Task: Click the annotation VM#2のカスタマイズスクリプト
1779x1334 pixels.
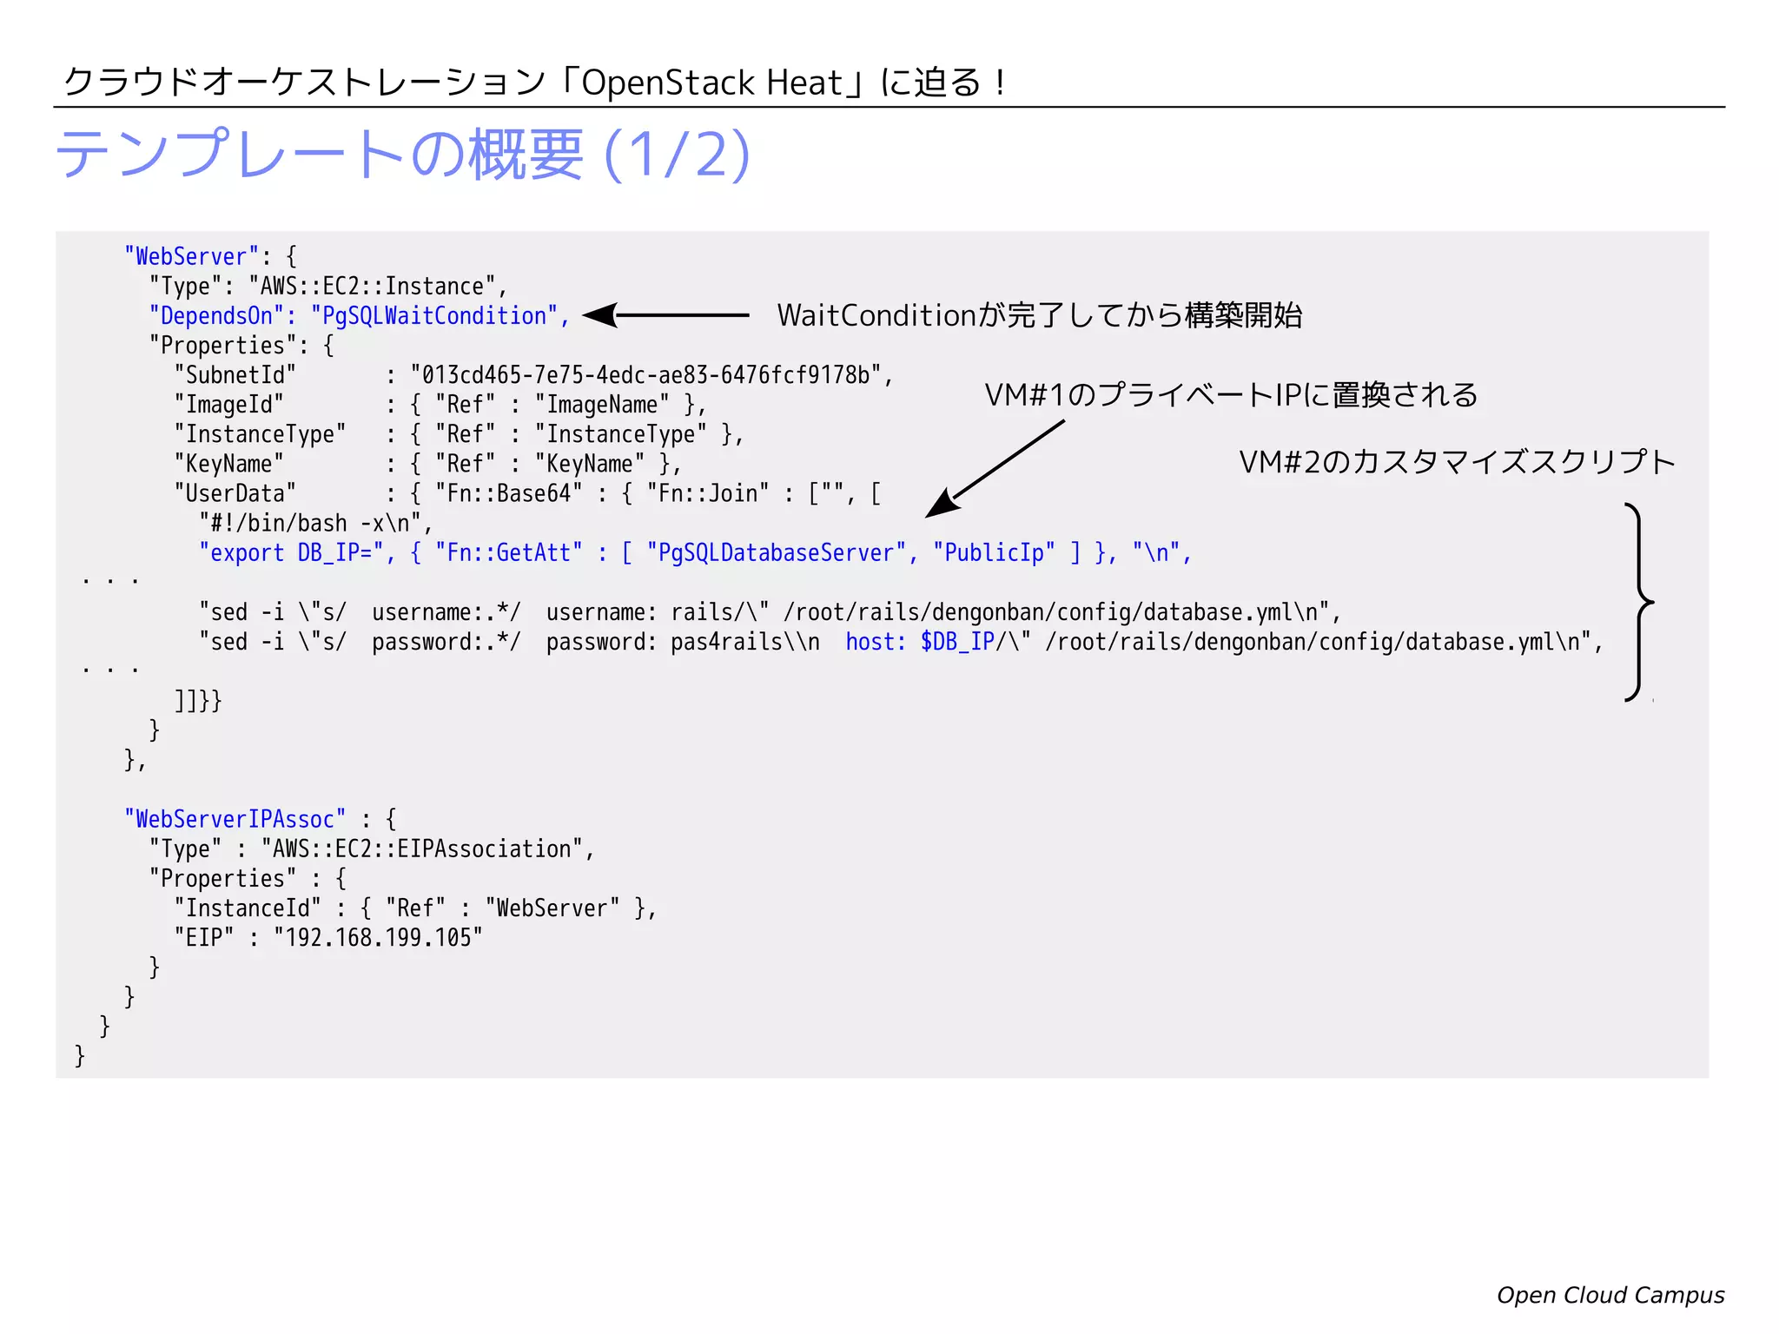Action: 1457,461
